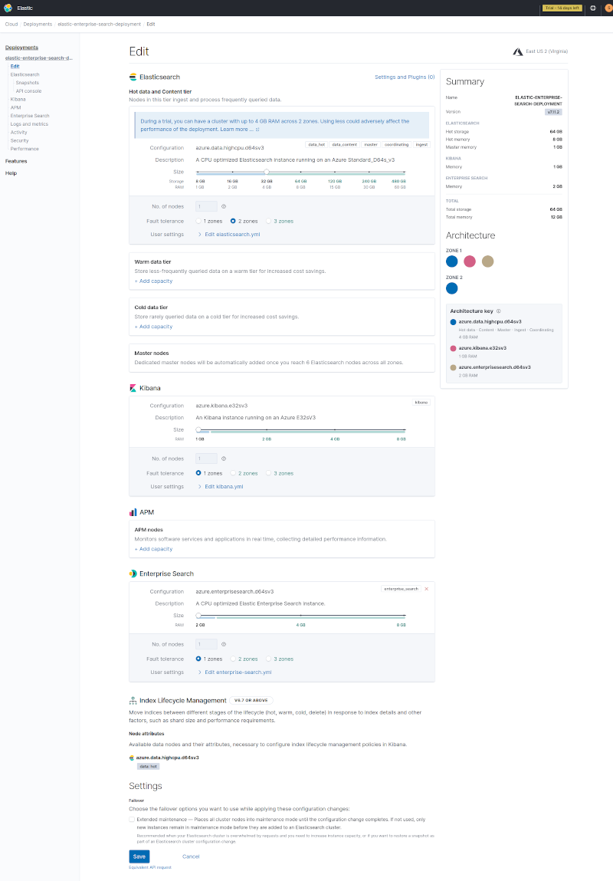The image size is (613, 881).
Task: Remove Enterprise Search with the red X
Action: tap(427, 589)
